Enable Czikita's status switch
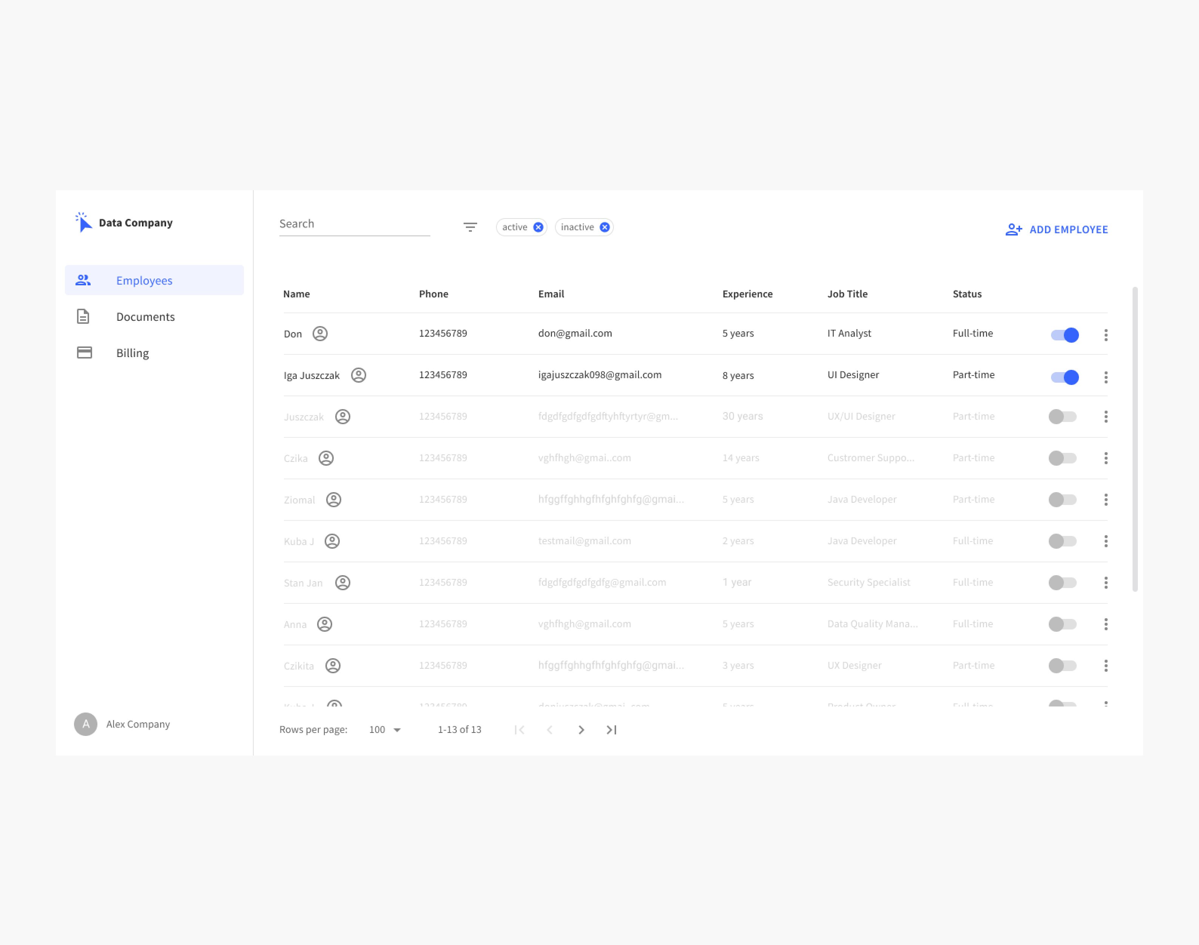1199x945 pixels. pos(1062,666)
